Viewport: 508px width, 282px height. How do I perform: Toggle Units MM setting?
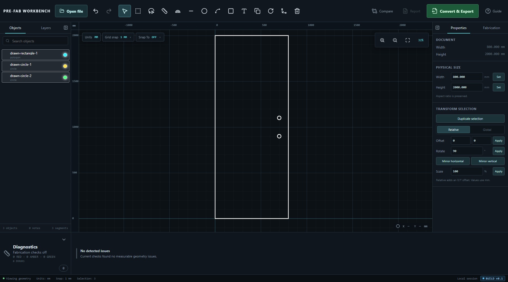click(x=91, y=37)
